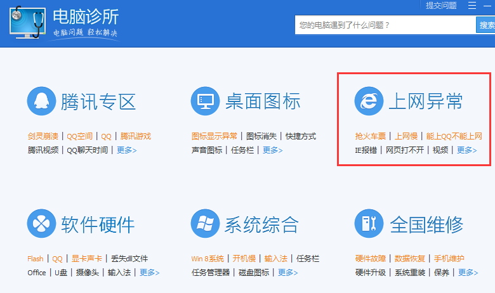This screenshot has height=293, width=495.
Task: Open the 腾讯游戏 topic link
Action: pos(135,136)
